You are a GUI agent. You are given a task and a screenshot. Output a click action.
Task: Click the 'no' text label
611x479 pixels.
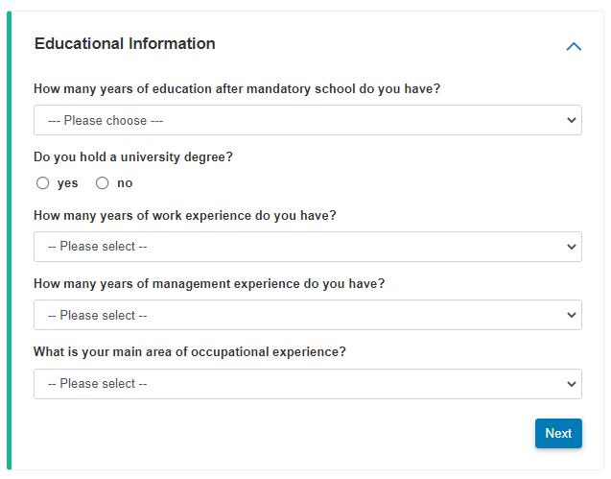[x=125, y=183]
